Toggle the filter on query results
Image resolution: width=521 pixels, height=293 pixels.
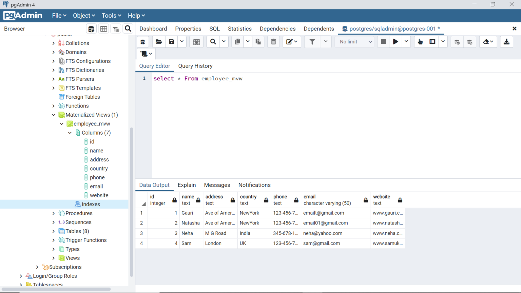point(312,41)
